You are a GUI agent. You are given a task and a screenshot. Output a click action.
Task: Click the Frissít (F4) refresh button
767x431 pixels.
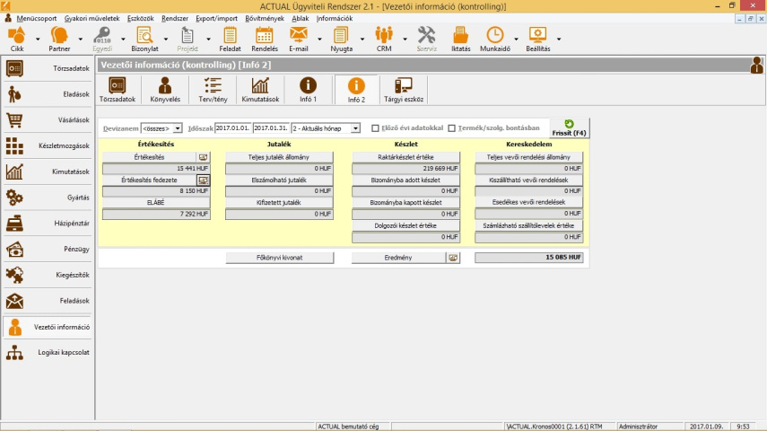coord(569,128)
